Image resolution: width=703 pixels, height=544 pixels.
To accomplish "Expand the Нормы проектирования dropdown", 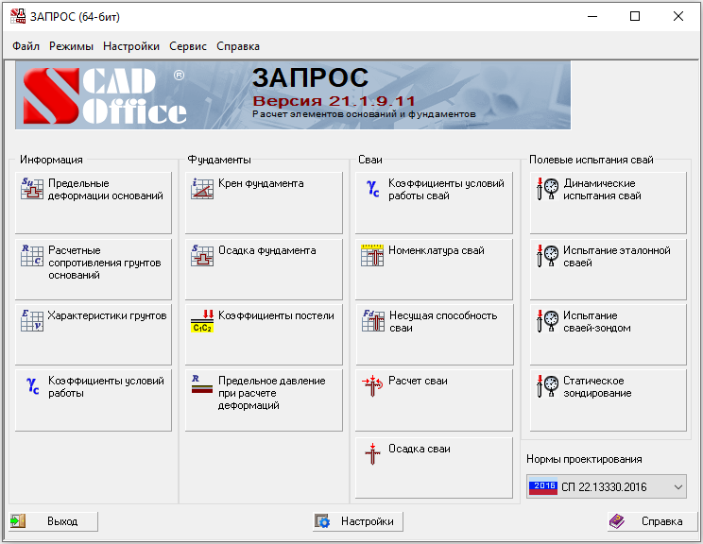I will coord(677,487).
